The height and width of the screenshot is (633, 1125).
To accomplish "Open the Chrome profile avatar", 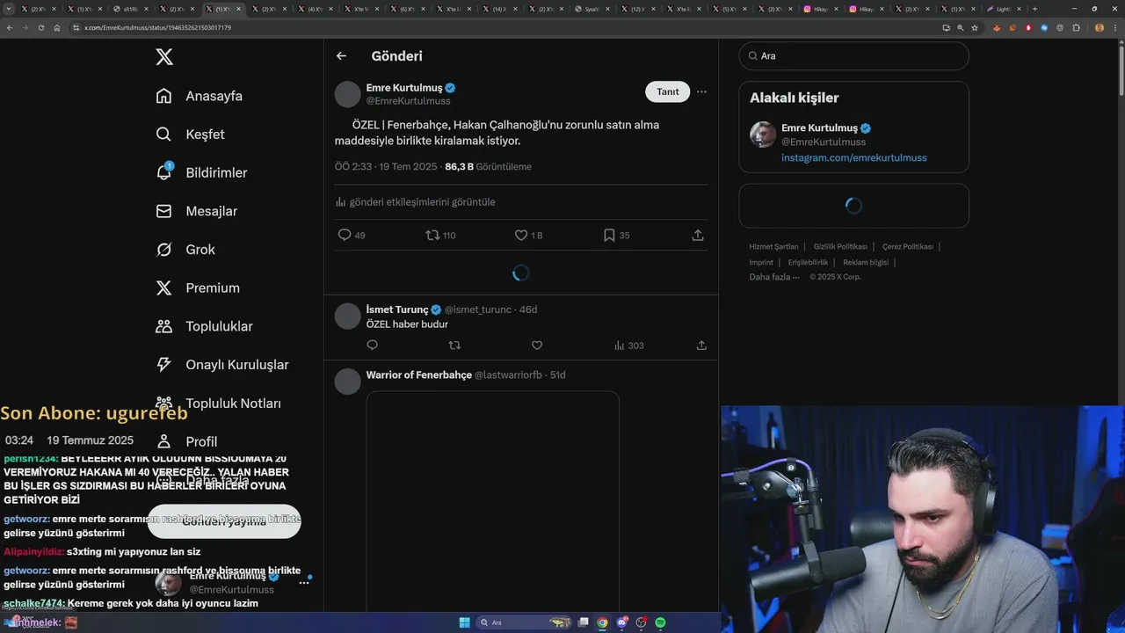I will point(1100,27).
